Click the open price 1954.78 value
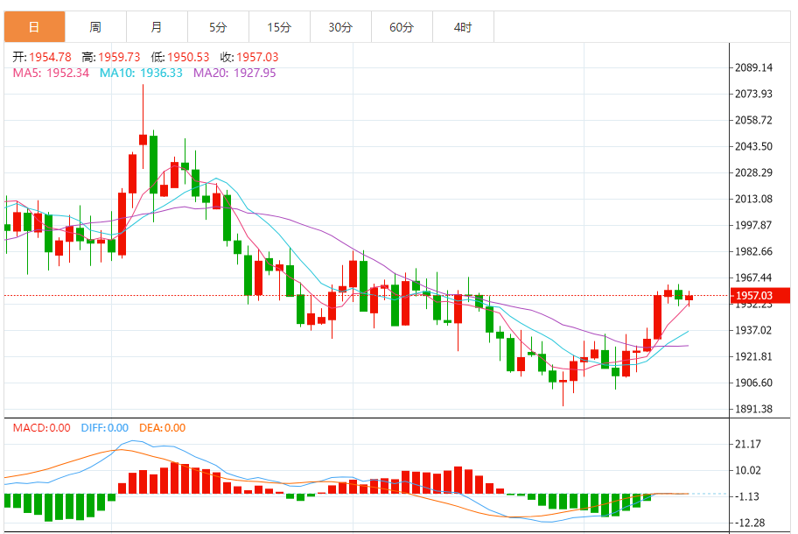Viewport: 798px width, 534px height. pos(50,57)
